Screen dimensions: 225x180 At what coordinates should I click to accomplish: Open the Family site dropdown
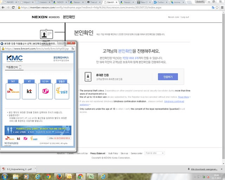[155, 154]
